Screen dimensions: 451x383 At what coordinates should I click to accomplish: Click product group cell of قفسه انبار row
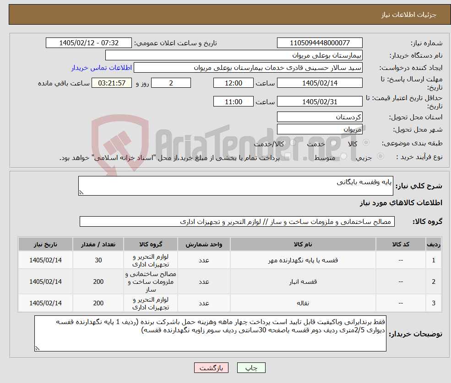[x=151, y=282]
